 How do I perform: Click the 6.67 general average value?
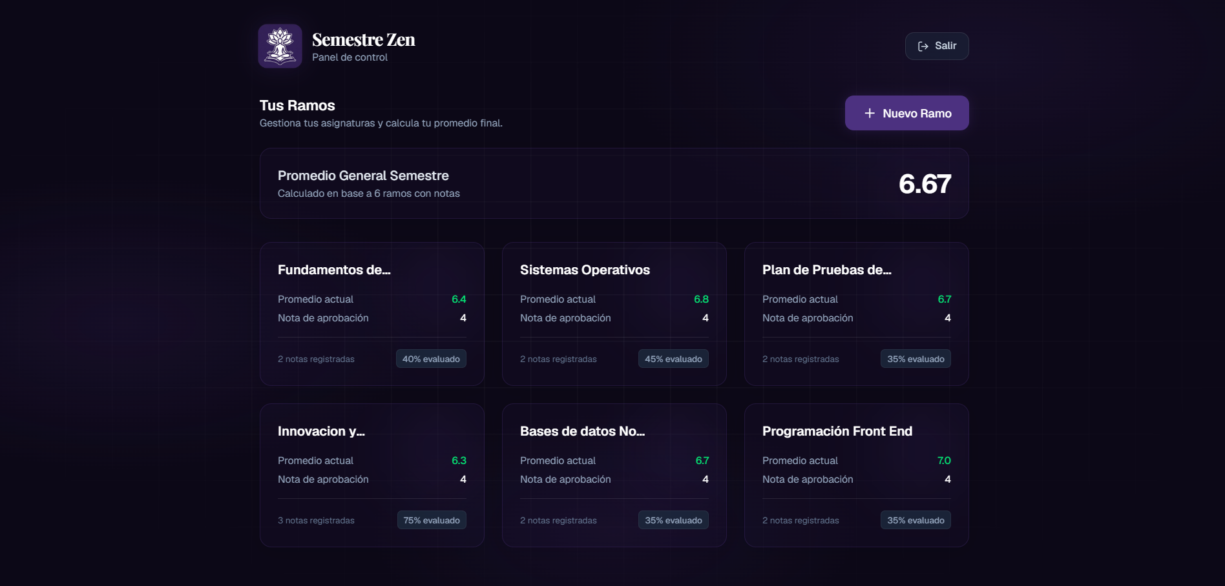click(x=925, y=184)
